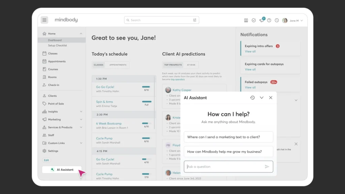Click the Point of Sale tag icon
Screen dimensions: 345x194
[44, 104]
